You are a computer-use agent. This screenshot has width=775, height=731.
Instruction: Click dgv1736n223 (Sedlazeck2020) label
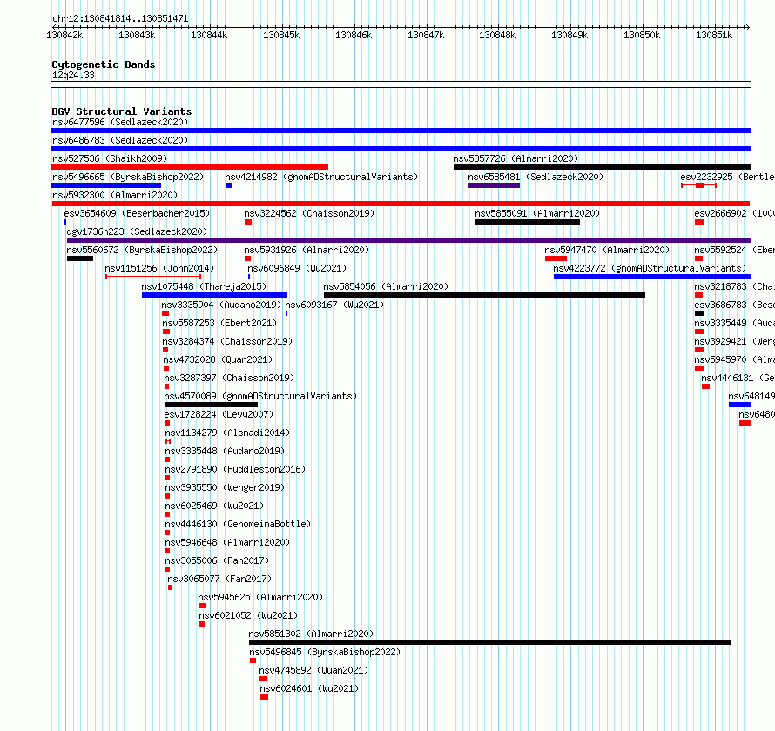pyautogui.click(x=137, y=231)
